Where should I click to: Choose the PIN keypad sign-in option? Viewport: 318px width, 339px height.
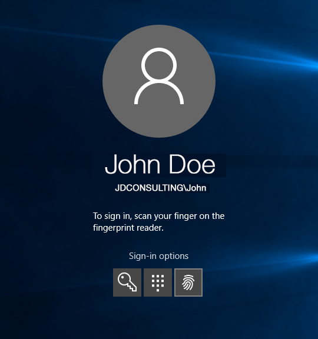point(158,282)
